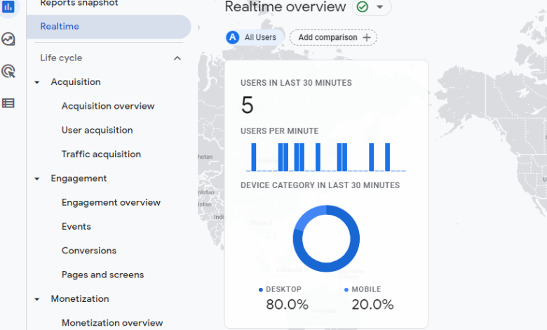The width and height of the screenshot is (547, 330).
Task: Open the Conversions report
Action: tap(89, 251)
